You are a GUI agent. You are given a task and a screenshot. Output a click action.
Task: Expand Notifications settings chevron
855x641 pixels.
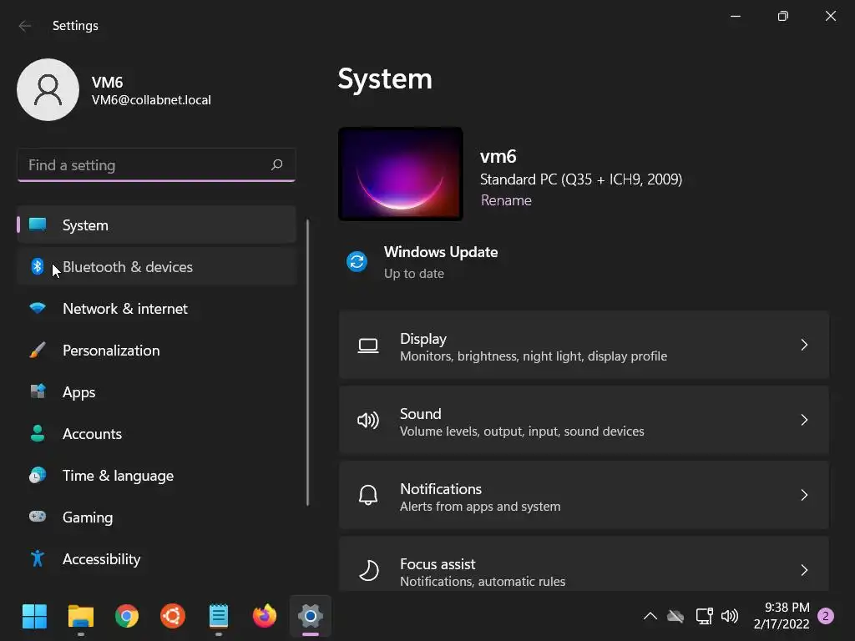click(804, 495)
